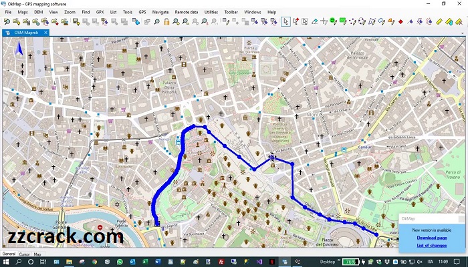The width and height of the screenshot is (468, 267).
Task: Click the ruler with water drop icon
Action: pos(449,21)
